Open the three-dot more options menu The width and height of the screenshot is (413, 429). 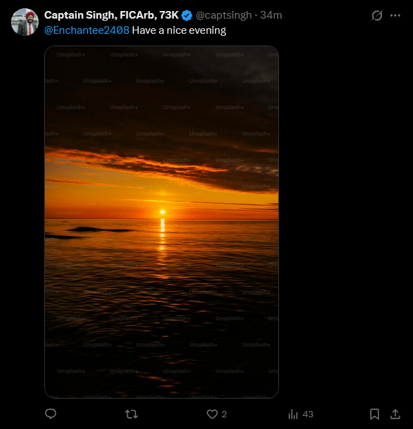pyautogui.click(x=395, y=16)
